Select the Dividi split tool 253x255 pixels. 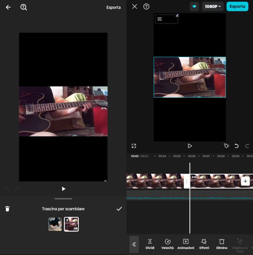tap(150, 243)
